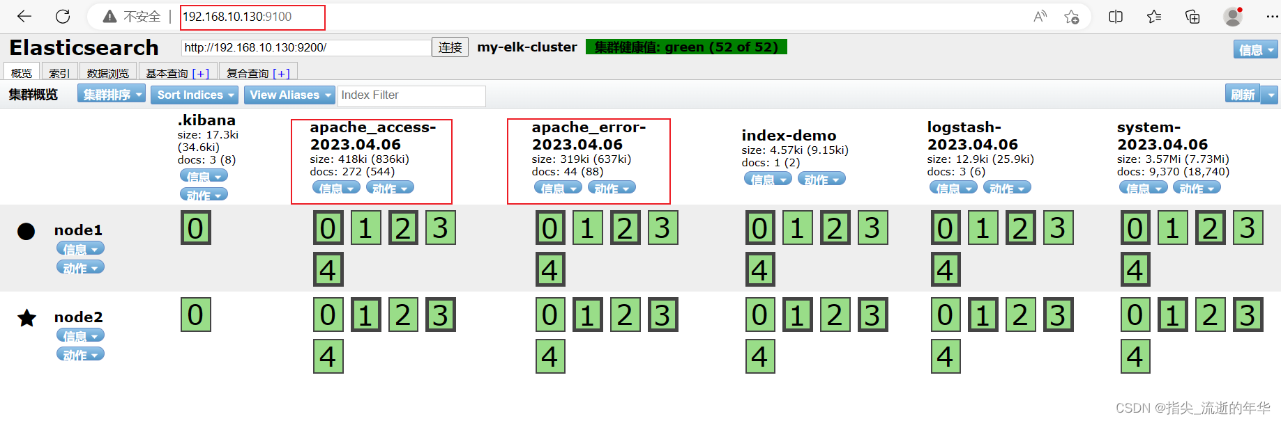
Task: Select node2 shard 0 of .kibana
Action: tap(196, 315)
